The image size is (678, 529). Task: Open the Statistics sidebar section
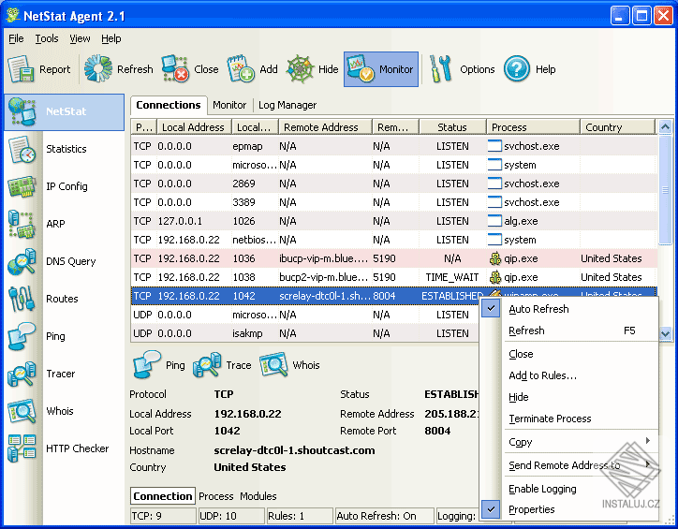[x=65, y=150]
